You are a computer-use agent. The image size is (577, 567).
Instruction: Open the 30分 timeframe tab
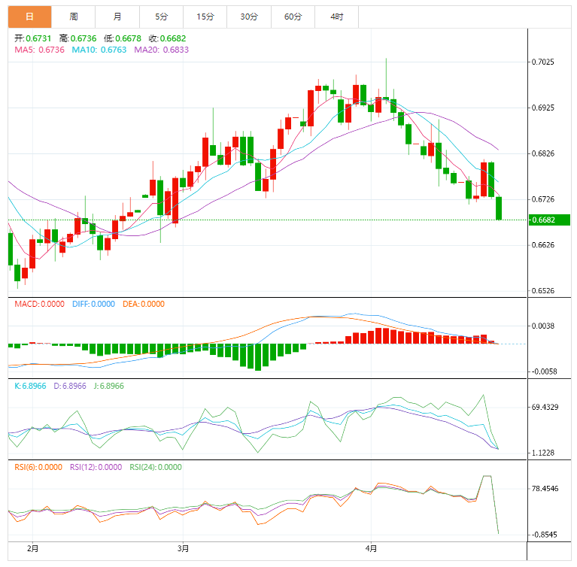249,17
